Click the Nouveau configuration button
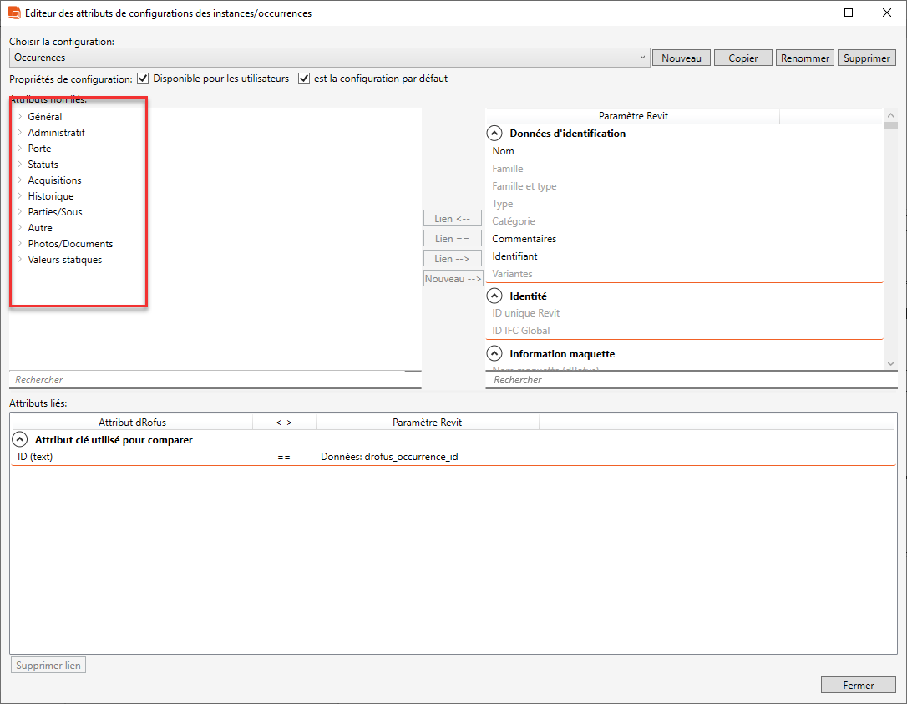Screen dimensions: 907x704 click(x=681, y=58)
